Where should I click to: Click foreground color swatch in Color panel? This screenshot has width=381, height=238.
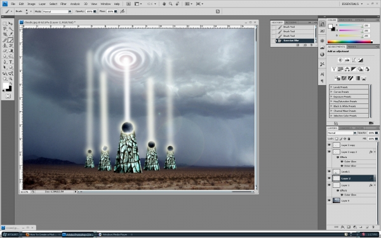pos(330,26)
